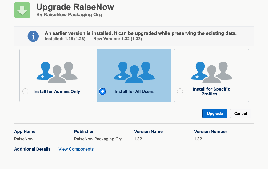Screen dimensions: 268x169
Task: Click the All Users people illustration
Action: coord(134,73)
